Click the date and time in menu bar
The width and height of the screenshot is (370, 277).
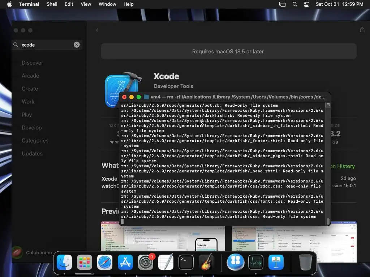tap(339, 4)
